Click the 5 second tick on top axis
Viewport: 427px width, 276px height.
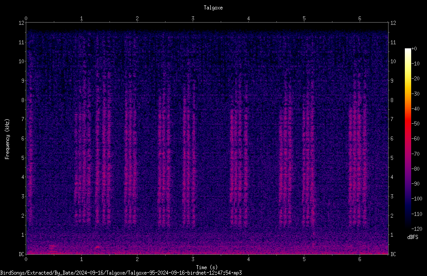click(x=304, y=19)
